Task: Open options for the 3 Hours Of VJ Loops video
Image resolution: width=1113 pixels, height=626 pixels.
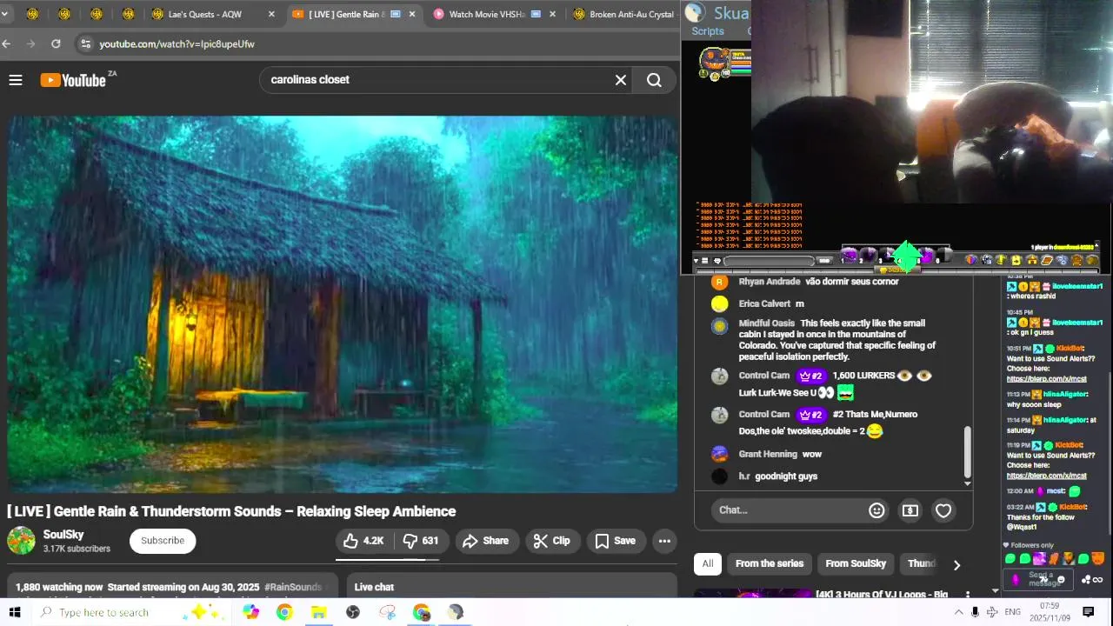Action: coord(968,595)
